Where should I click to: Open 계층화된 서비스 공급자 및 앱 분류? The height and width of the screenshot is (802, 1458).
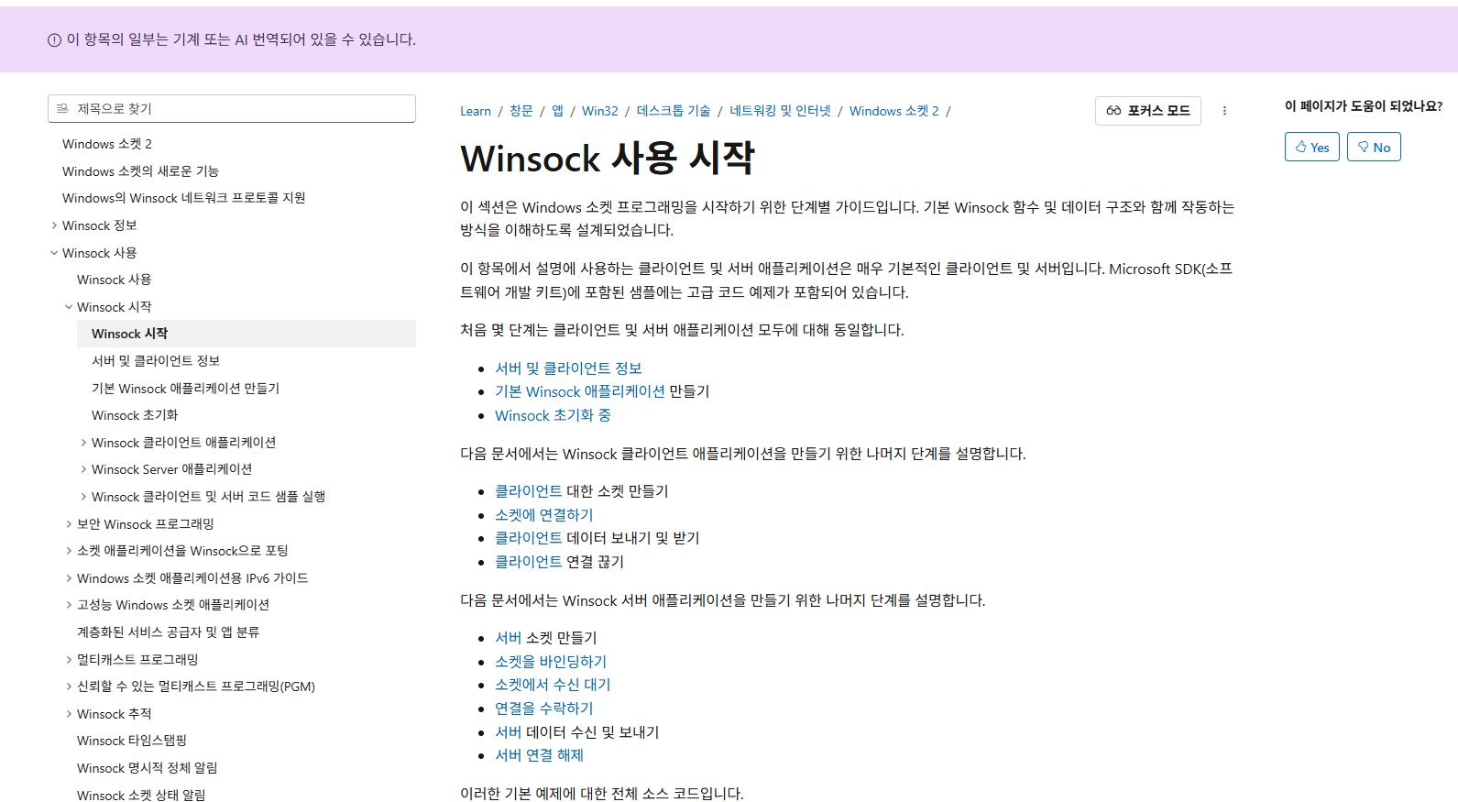coord(168,632)
